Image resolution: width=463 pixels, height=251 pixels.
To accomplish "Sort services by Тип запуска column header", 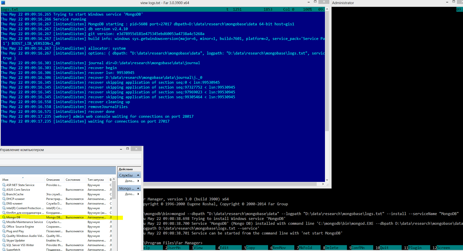I will 97,180.
